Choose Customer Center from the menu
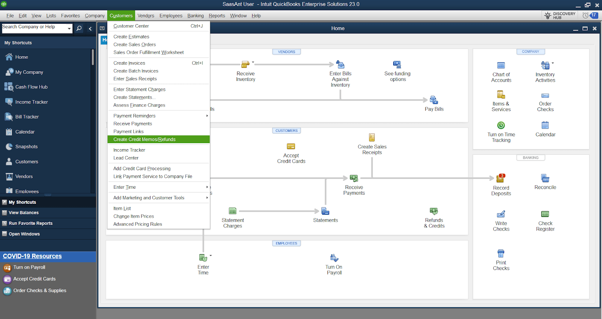 click(159, 26)
